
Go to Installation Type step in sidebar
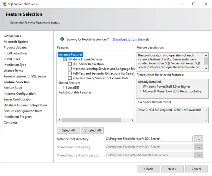(x=15, y=65)
